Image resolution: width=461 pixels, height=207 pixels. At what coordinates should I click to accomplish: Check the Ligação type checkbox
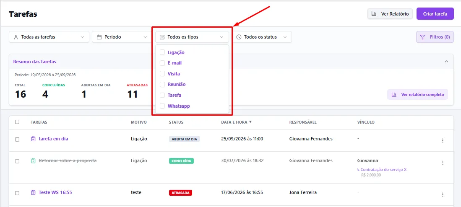coord(162,52)
